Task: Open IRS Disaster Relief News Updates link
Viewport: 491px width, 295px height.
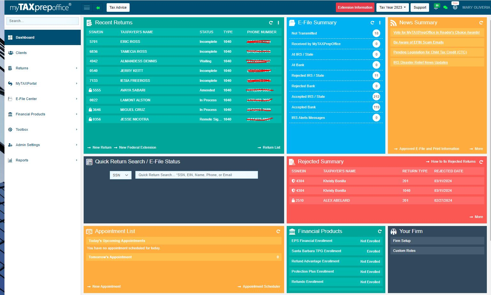Action: pos(420,62)
